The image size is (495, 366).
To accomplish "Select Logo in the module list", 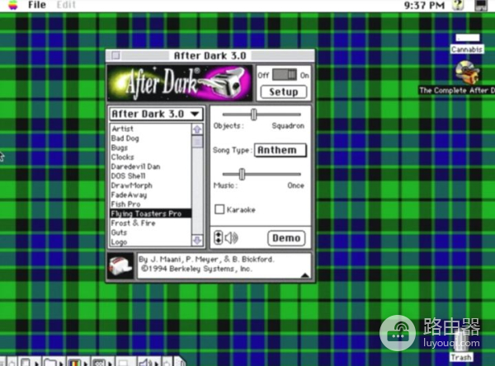I will (x=151, y=242).
